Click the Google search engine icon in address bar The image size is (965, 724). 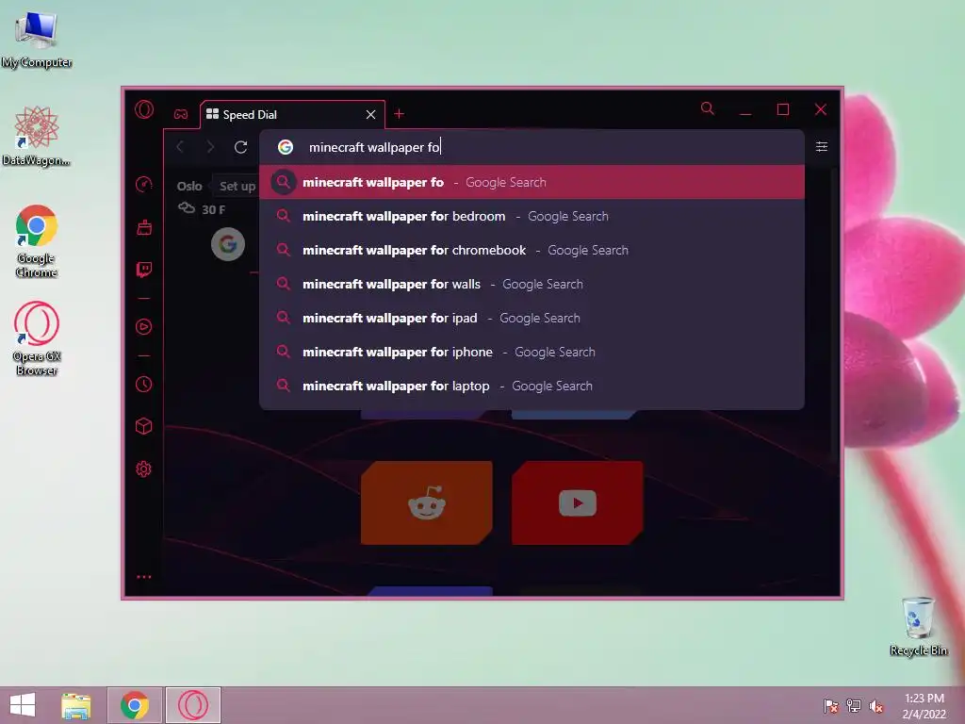285,147
